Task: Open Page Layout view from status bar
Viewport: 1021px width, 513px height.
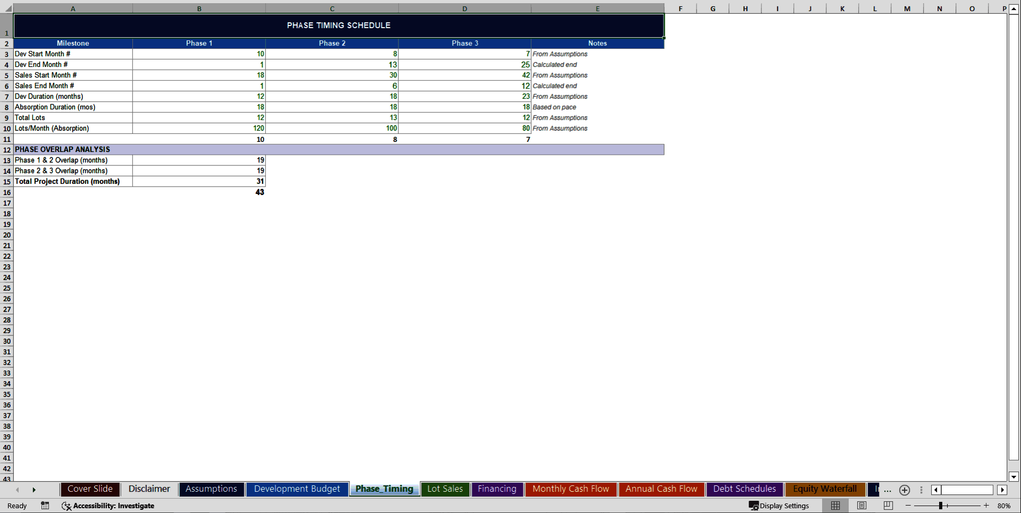Action: [x=861, y=506]
